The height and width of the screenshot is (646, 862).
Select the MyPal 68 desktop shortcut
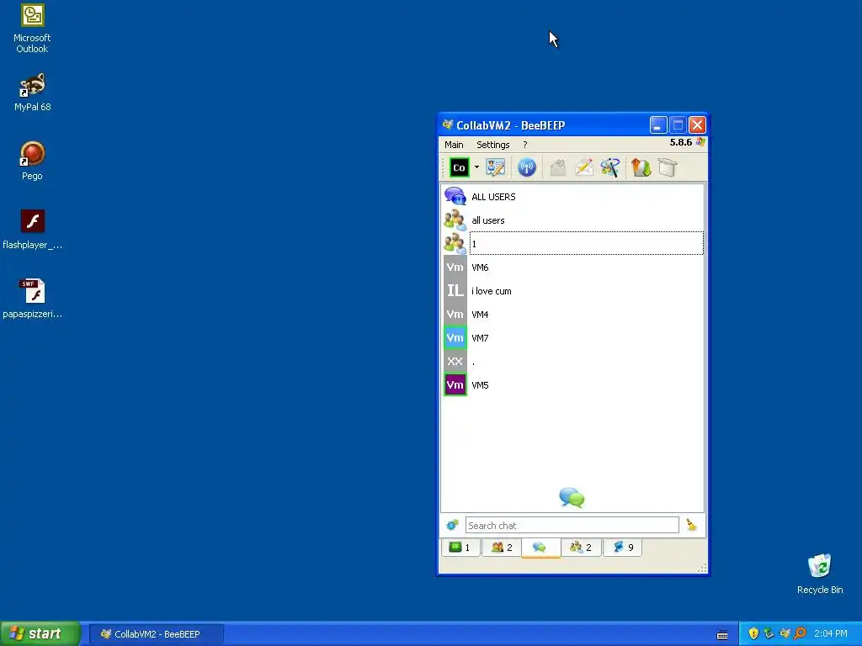(x=32, y=93)
